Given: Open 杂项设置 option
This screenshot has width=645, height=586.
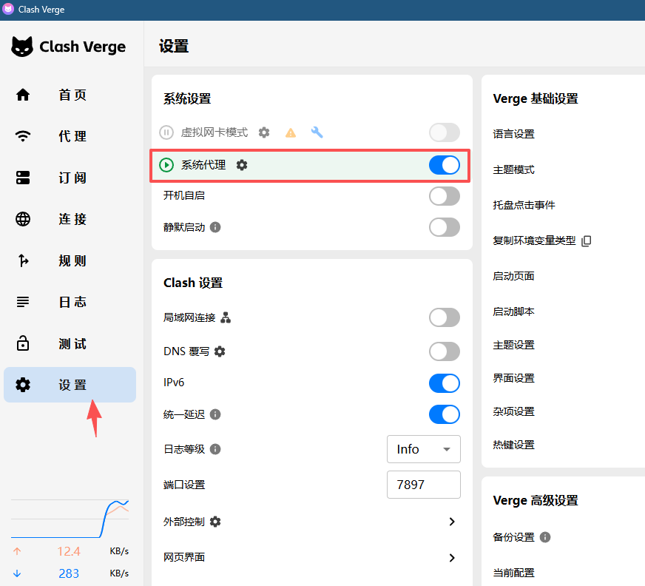Looking at the screenshot, I should [514, 411].
